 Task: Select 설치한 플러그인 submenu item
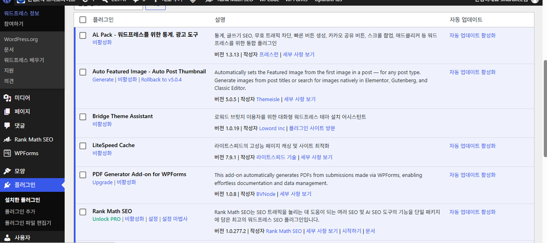click(x=22, y=200)
